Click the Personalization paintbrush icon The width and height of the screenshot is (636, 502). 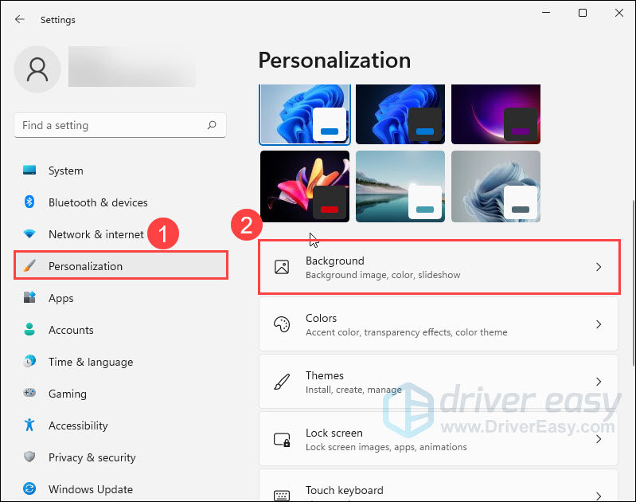29,265
